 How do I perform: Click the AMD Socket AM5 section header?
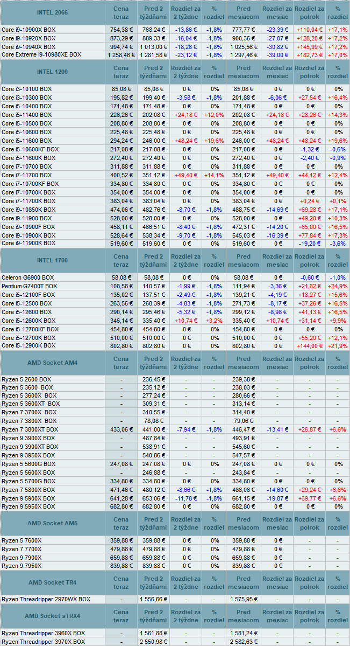tap(53, 524)
